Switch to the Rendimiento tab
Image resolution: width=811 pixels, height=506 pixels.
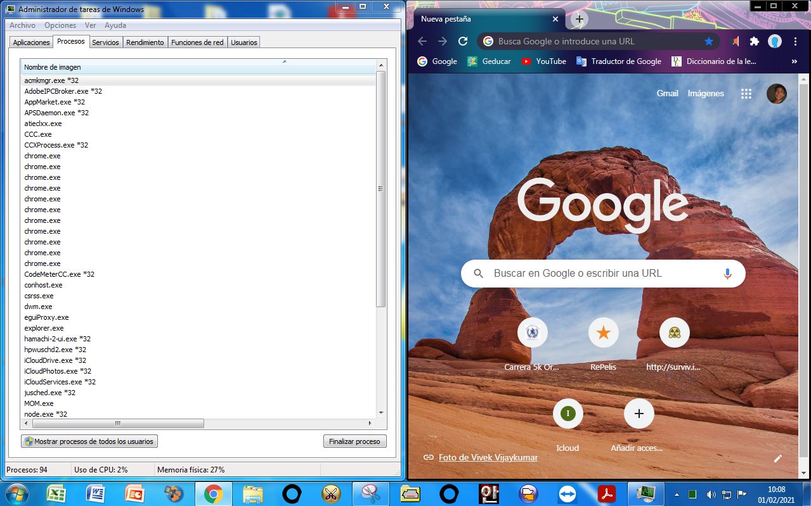[145, 42]
